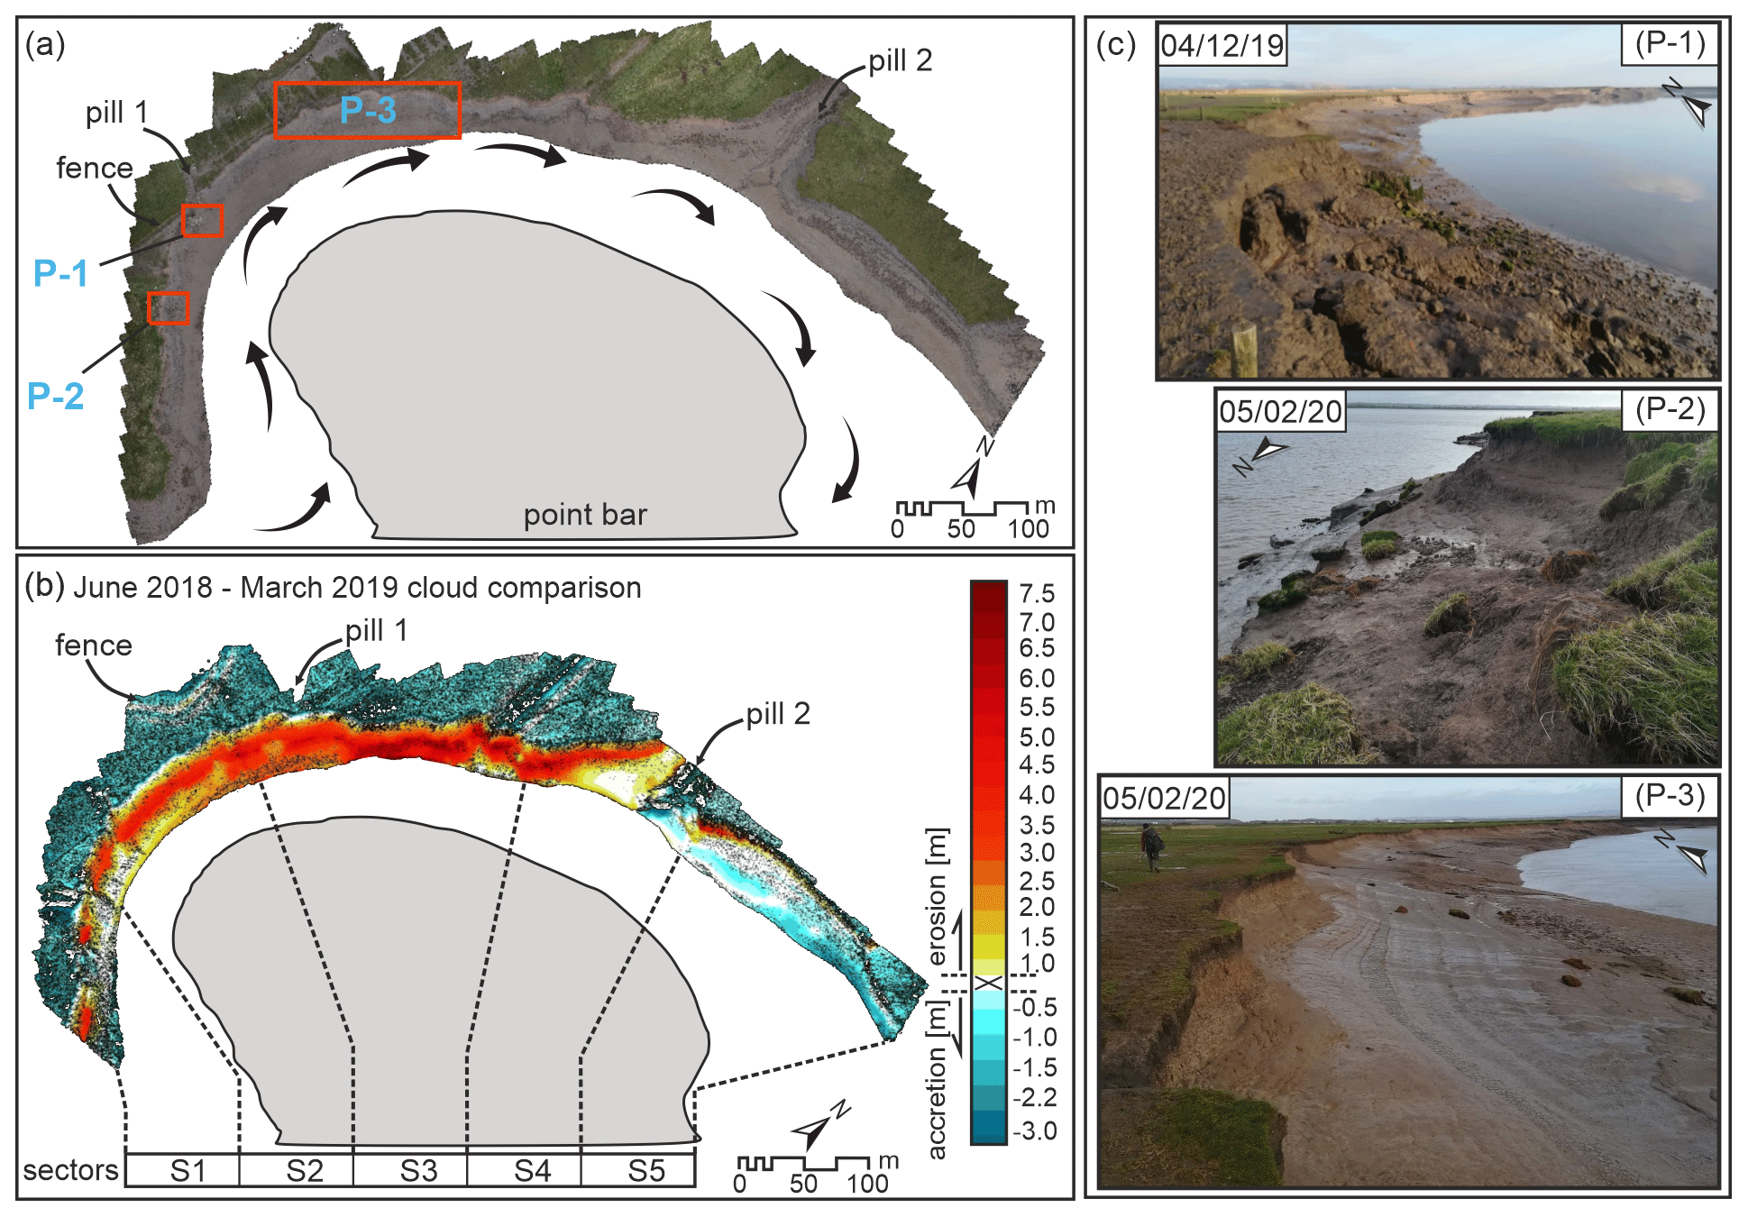The width and height of the screenshot is (1748, 1217).
Task: Click the north arrow in photo P-2
Action: click(x=1269, y=450)
